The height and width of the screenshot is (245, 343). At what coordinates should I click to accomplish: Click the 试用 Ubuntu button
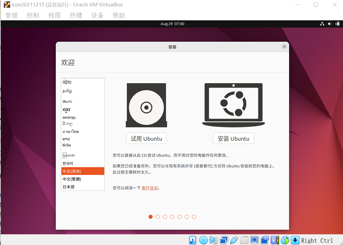point(146,139)
